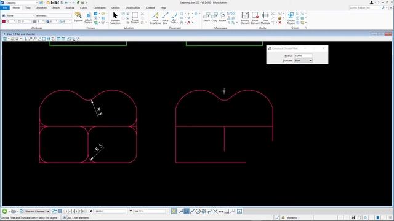This screenshot has height=221, width=394.
Task: Select the Move tool
Action: coord(207,17)
